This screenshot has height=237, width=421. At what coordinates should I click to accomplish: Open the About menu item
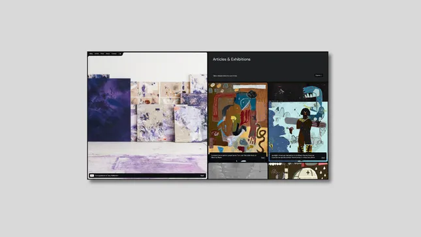(108, 54)
